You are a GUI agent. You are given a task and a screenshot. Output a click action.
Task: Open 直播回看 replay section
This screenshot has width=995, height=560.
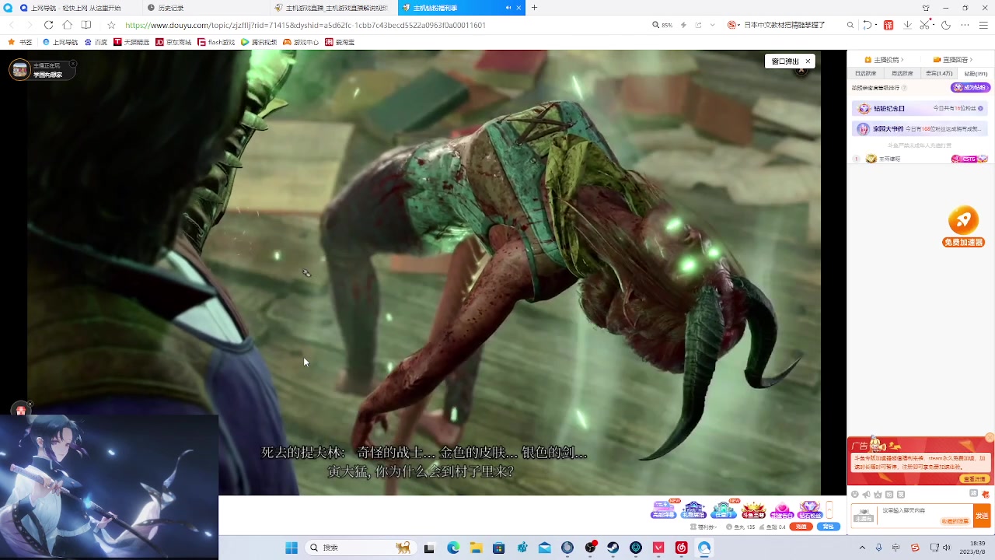[x=951, y=60]
